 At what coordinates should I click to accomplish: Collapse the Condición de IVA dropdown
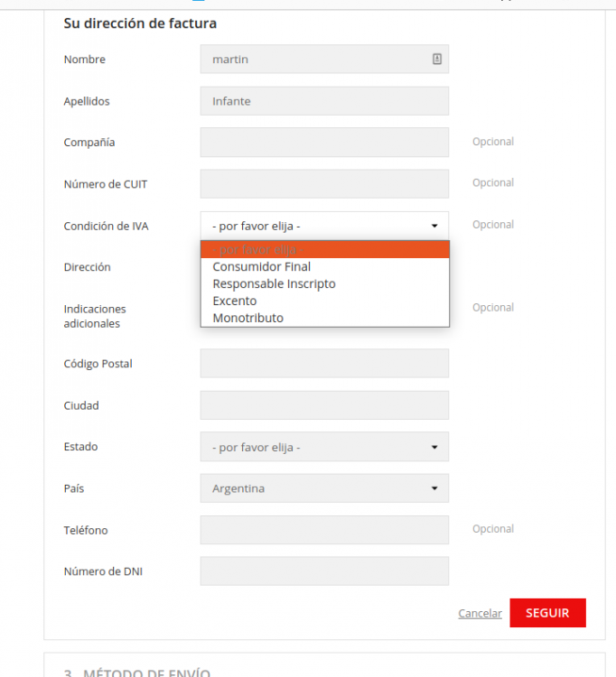pos(324,226)
